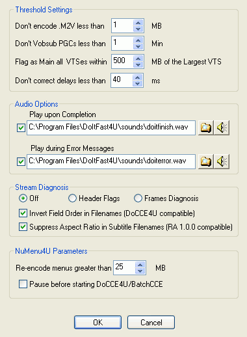The width and height of the screenshot is (247, 337).
Task: Increase Re-encode menus greater than value
Action: [x=140, y=265]
